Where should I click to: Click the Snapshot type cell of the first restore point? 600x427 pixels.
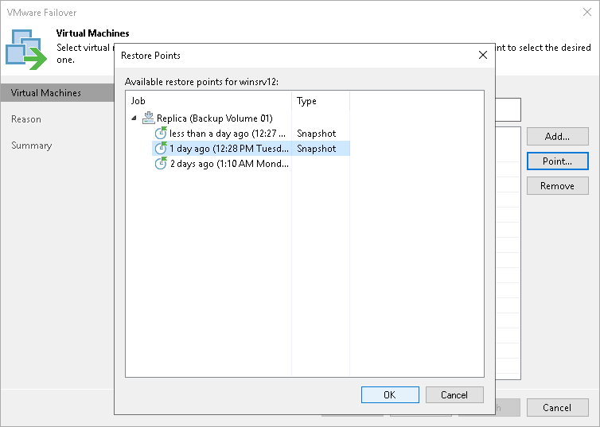[x=317, y=134]
